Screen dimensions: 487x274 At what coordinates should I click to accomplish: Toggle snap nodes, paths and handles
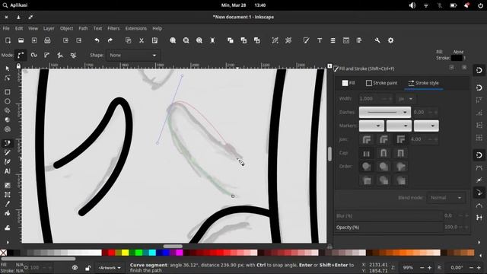479,155
